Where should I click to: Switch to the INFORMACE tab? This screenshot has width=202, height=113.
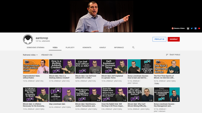point(119,48)
